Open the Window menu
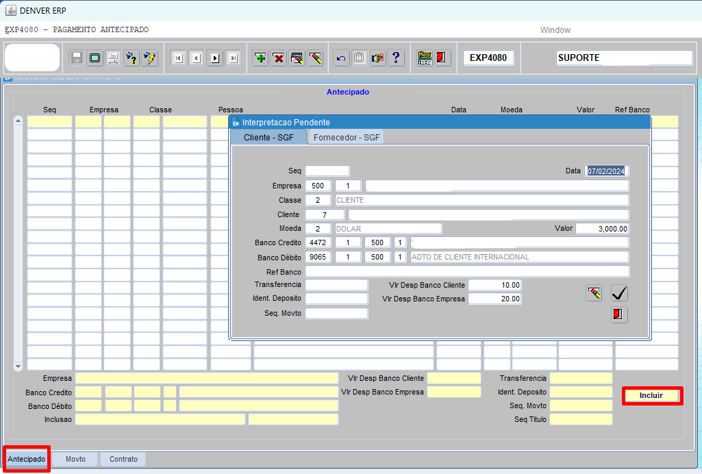This screenshot has height=474, width=702. (555, 30)
